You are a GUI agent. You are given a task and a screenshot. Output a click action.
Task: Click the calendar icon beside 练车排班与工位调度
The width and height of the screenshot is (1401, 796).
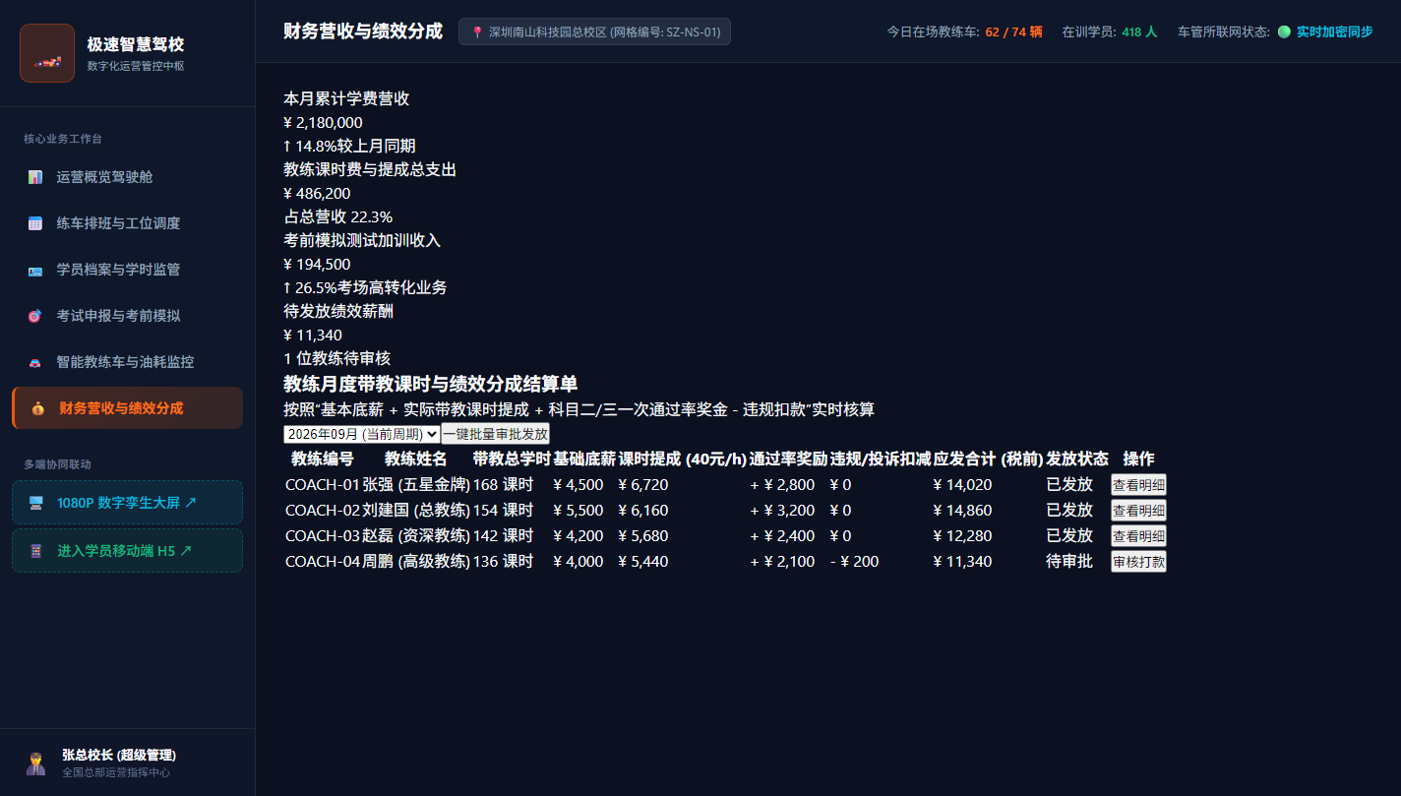point(35,223)
